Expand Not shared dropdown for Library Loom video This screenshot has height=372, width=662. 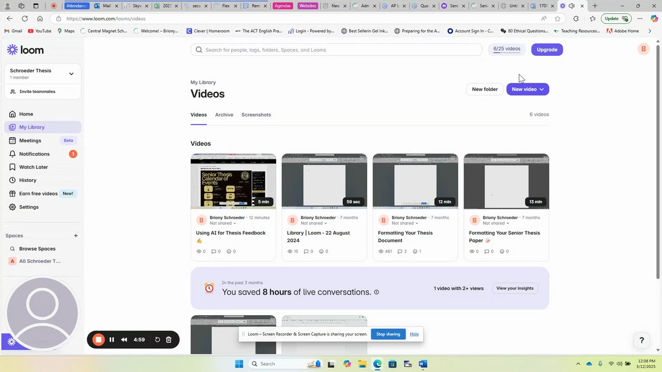click(314, 223)
